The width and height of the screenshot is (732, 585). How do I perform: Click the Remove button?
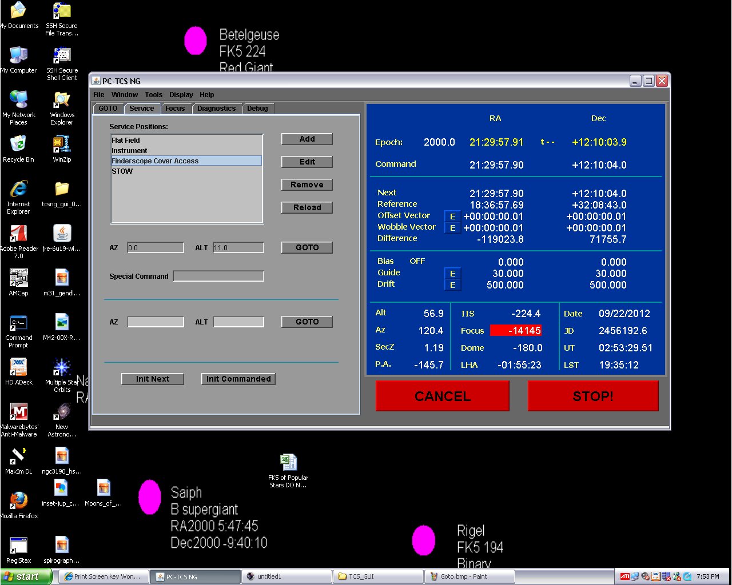(307, 185)
